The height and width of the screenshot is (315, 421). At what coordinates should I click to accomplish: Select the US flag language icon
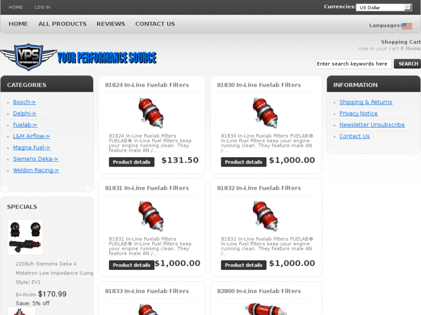coord(407,26)
